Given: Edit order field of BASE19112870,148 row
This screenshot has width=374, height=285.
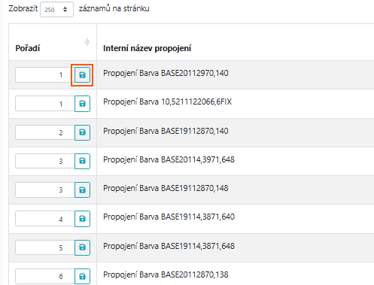Looking at the screenshot, I should point(45,189).
